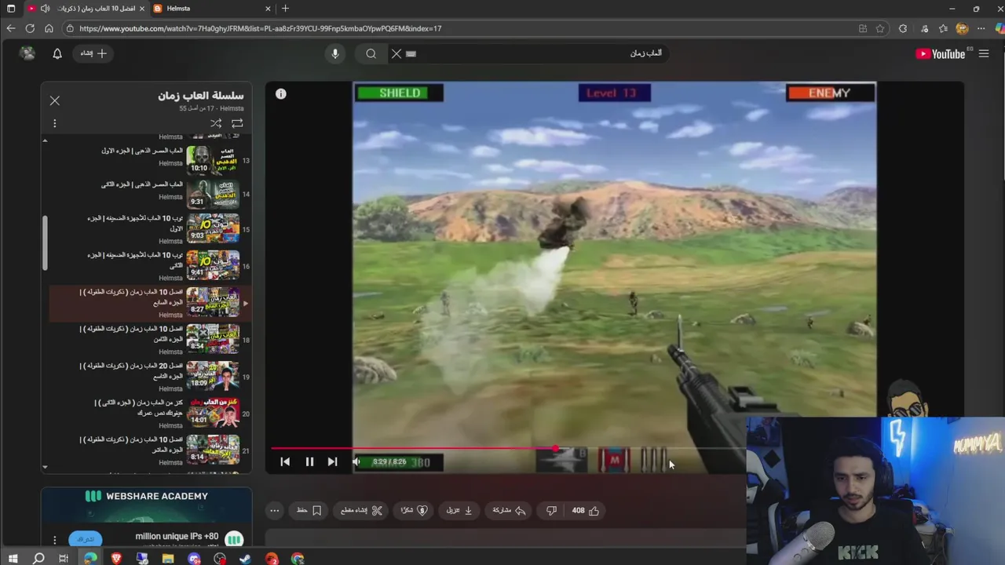Add page to favorites with star
1005x565 pixels.
(880, 28)
